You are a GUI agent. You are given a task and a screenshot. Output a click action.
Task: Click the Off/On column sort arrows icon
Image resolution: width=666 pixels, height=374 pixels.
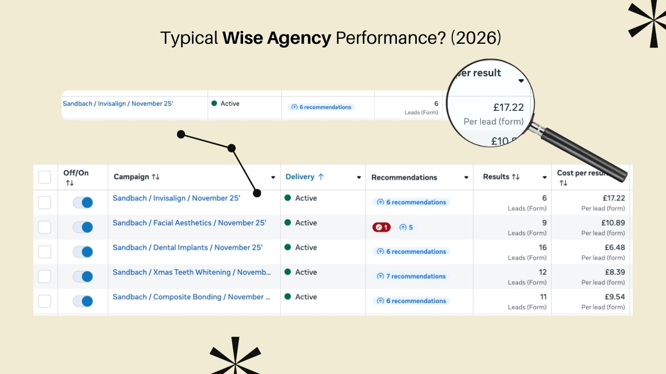(69, 183)
